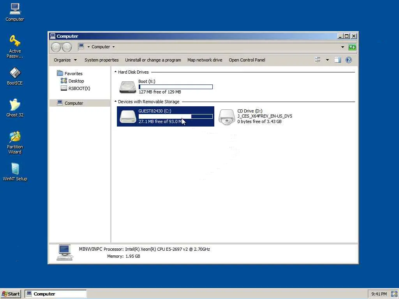Viewport: 399px width, 299px height.
Task: Click the arrow after Computer in breadcrumb
Action: (x=113, y=47)
